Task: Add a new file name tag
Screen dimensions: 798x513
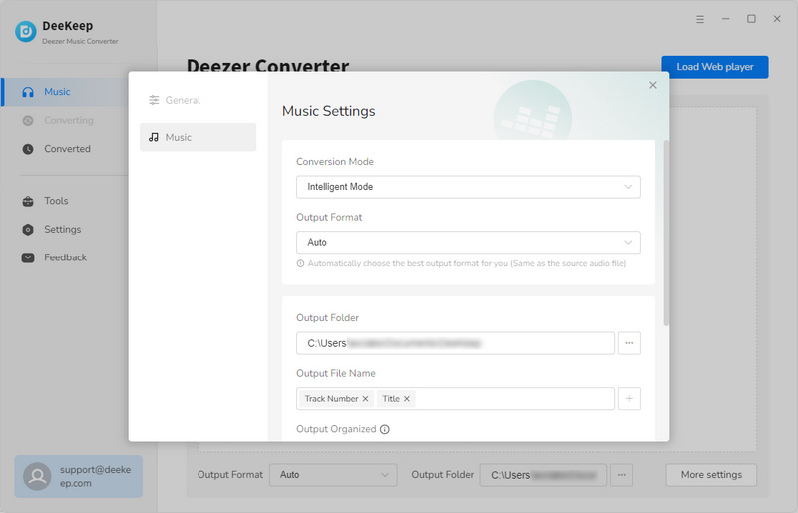Action: pyautogui.click(x=629, y=399)
